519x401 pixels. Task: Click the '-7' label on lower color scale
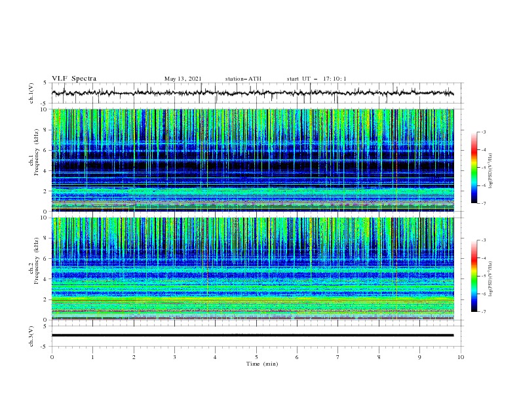[x=483, y=312]
